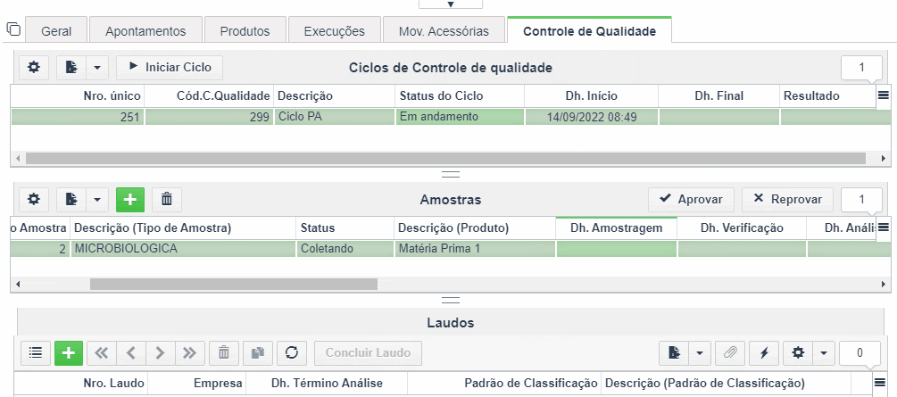Open settings gear in Amostras panel
The width and height of the screenshot is (897, 397).
(34, 199)
